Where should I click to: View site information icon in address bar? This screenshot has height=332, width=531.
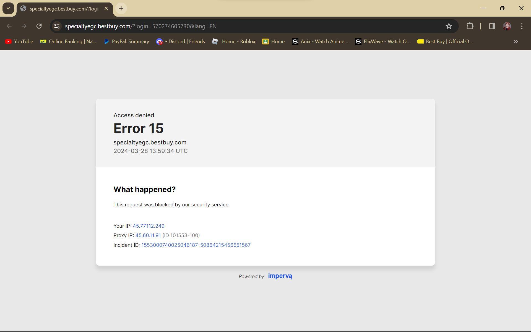pos(57,26)
